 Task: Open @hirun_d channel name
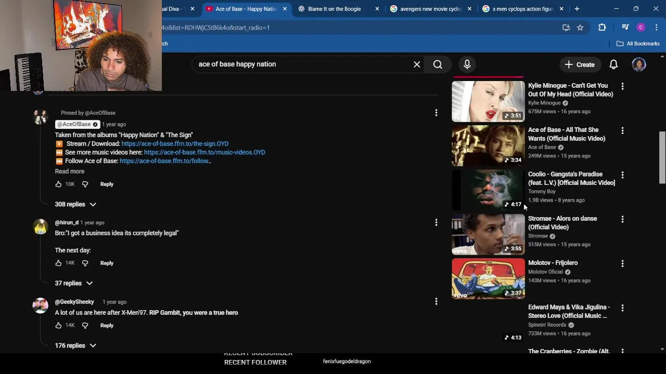tap(67, 222)
